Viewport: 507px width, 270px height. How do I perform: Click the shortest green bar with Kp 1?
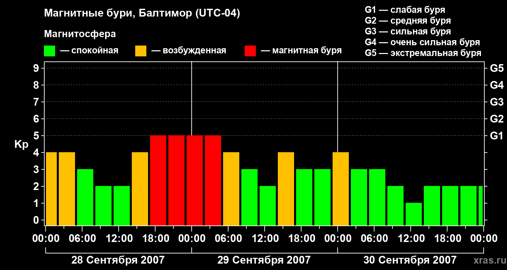pos(414,214)
